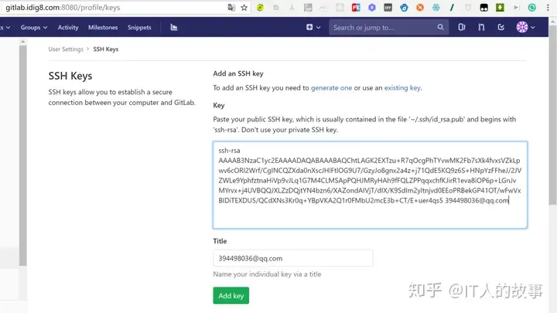Click the red FE extension icon

[x=356, y=8]
